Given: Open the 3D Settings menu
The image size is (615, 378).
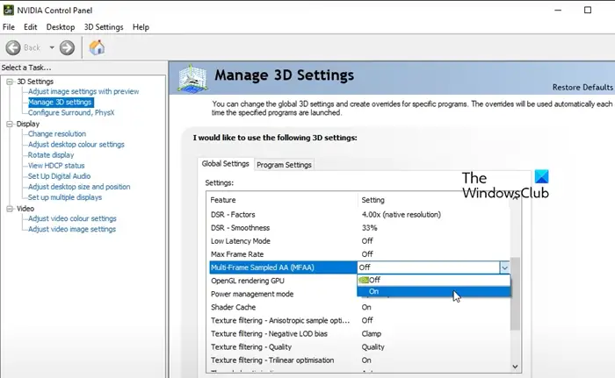Looking at the screenshot, I should [104, 27].
